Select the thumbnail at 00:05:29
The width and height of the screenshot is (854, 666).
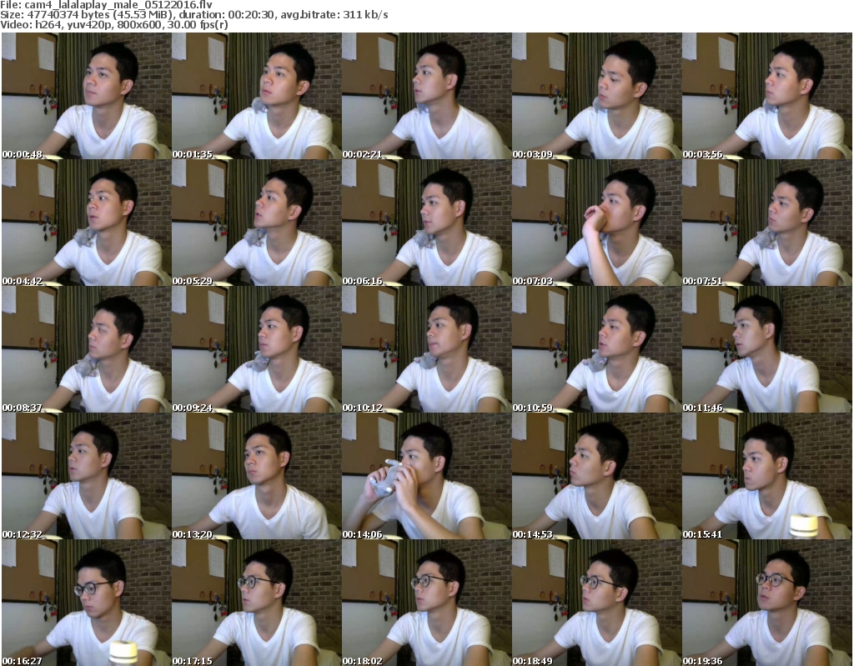pyautogui.click(x=255, y=223)
